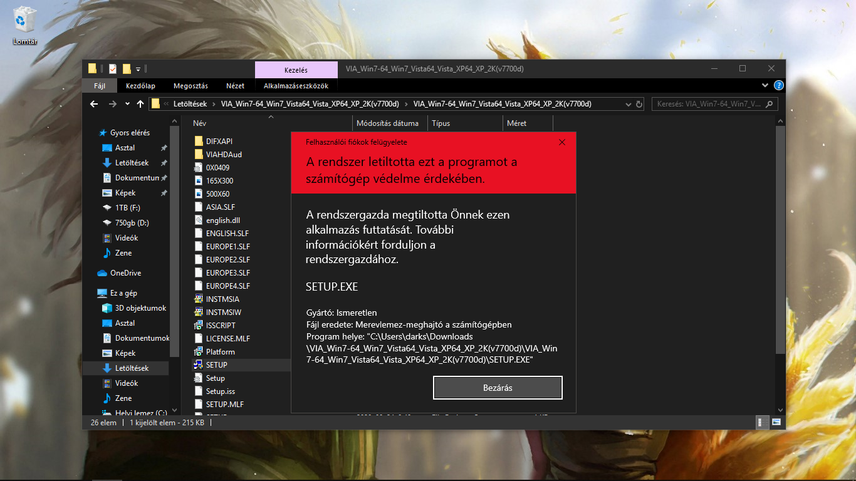This screenshot has height=481, width=856.
Task: Enable details view from the status bar
Action: (x=762, y=423)
